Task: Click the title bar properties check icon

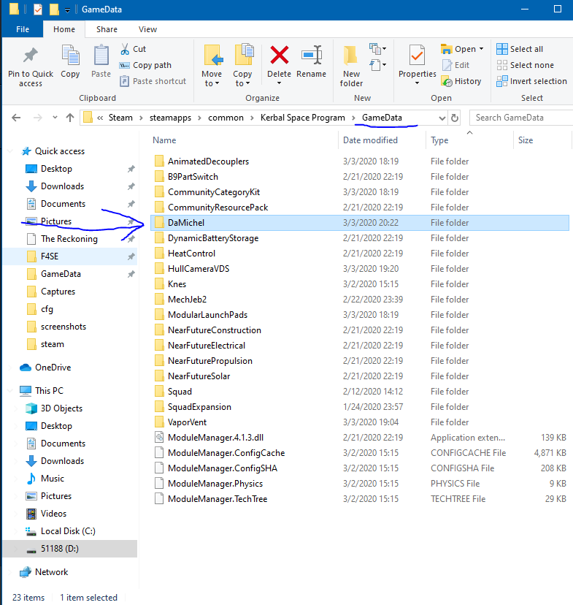Action: (x=38, y=9)
